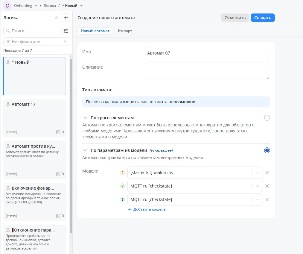Remove the wialon ips model row

(x=267, y=173)
